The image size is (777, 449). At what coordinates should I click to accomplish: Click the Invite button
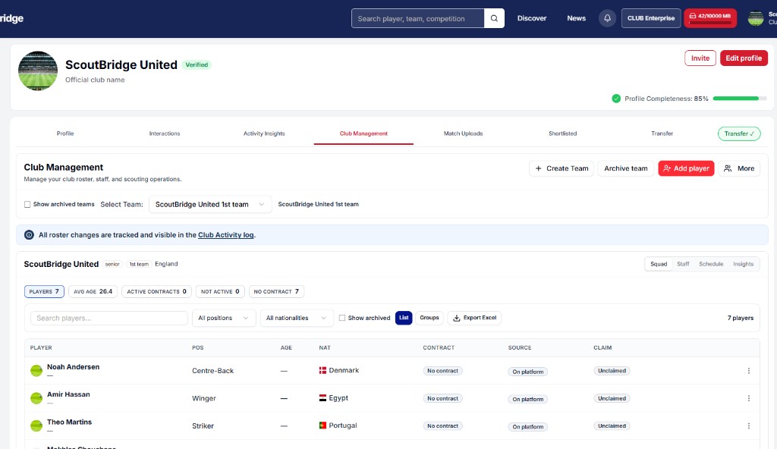pyautogui.click(x=700, y=58)
